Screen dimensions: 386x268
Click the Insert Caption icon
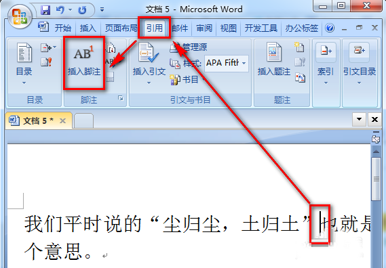[273, 52]
